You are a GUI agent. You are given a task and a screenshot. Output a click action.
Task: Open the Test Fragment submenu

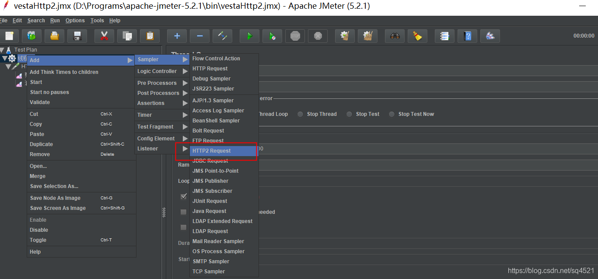[x=162, y=127]
